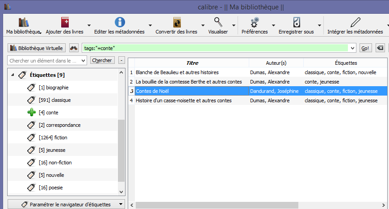Click the Ajouter des livres icon
This screenshot has width=389, height=209.
pyautogui.click(x=65, y=22)
